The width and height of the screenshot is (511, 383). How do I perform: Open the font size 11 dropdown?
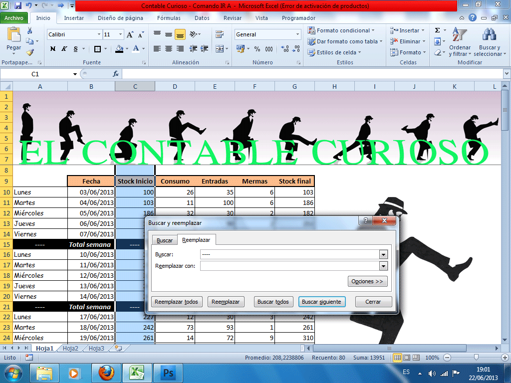(120, 34)
